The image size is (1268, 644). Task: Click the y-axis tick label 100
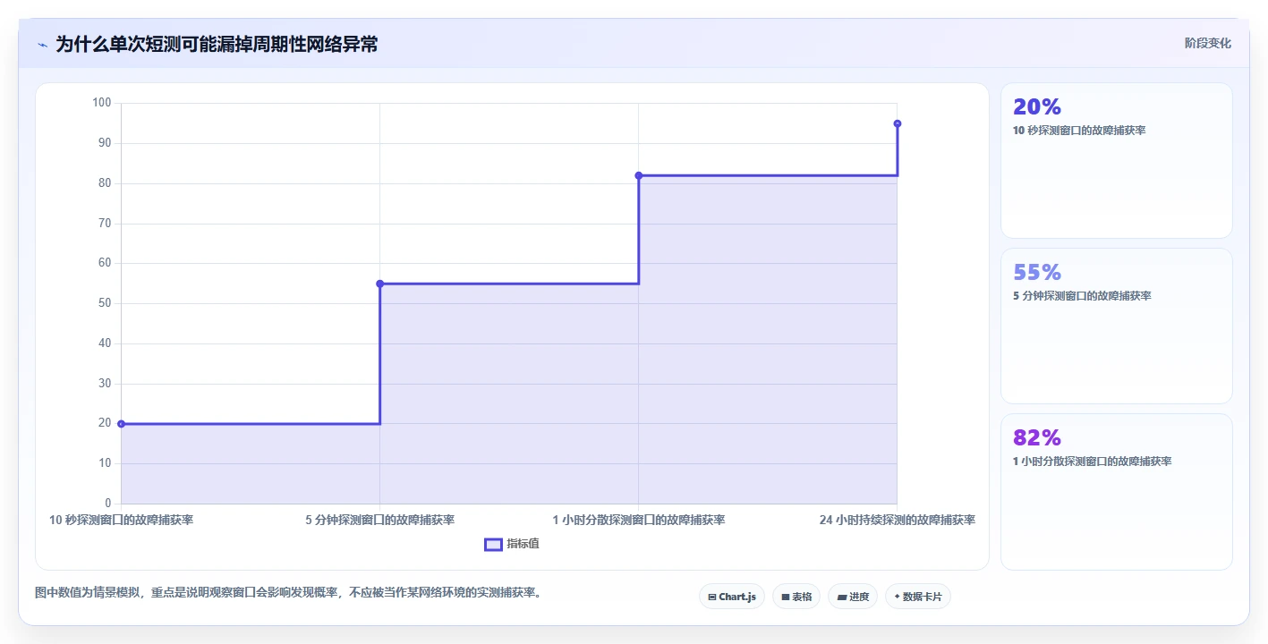click(102, 103)
